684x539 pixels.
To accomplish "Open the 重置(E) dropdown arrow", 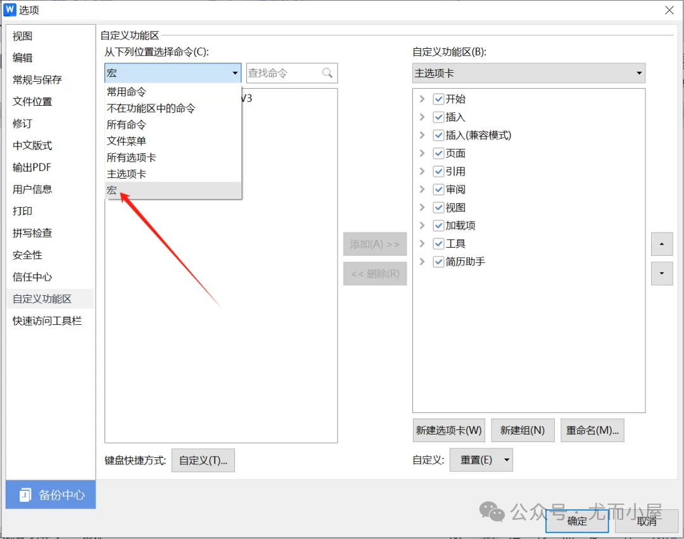I will (x=507, y=460).
